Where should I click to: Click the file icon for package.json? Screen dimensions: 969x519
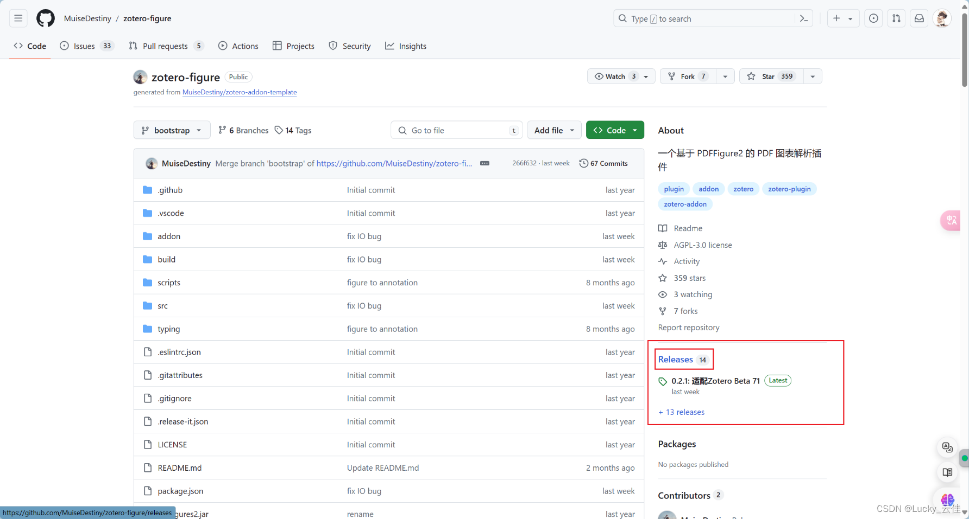coord(147,491)
